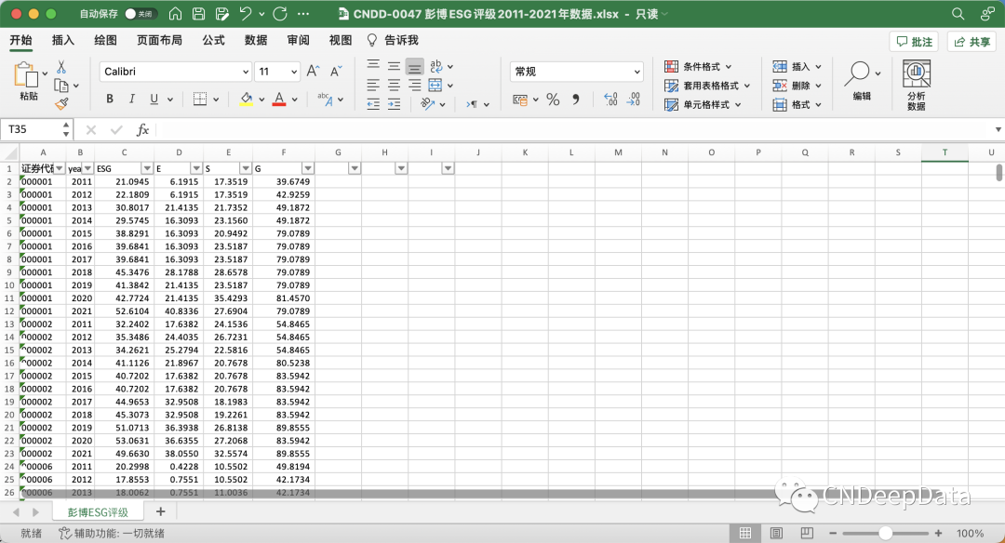Viewport: 1005px width, 543px height.
Task: Apply Italic formatting
Action: (131, 99)
